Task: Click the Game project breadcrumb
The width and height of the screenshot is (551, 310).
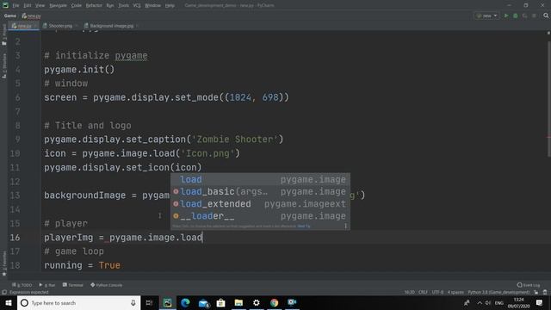Action: 10,15
